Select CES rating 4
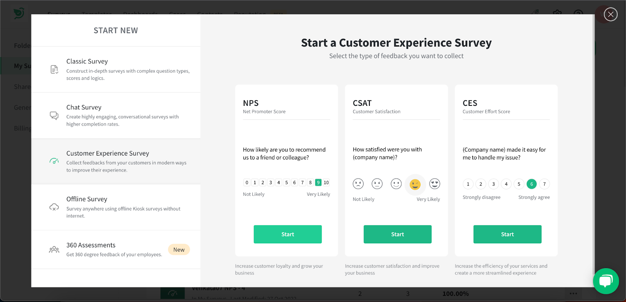The image size is (626, 302). [x=506, y=184]
